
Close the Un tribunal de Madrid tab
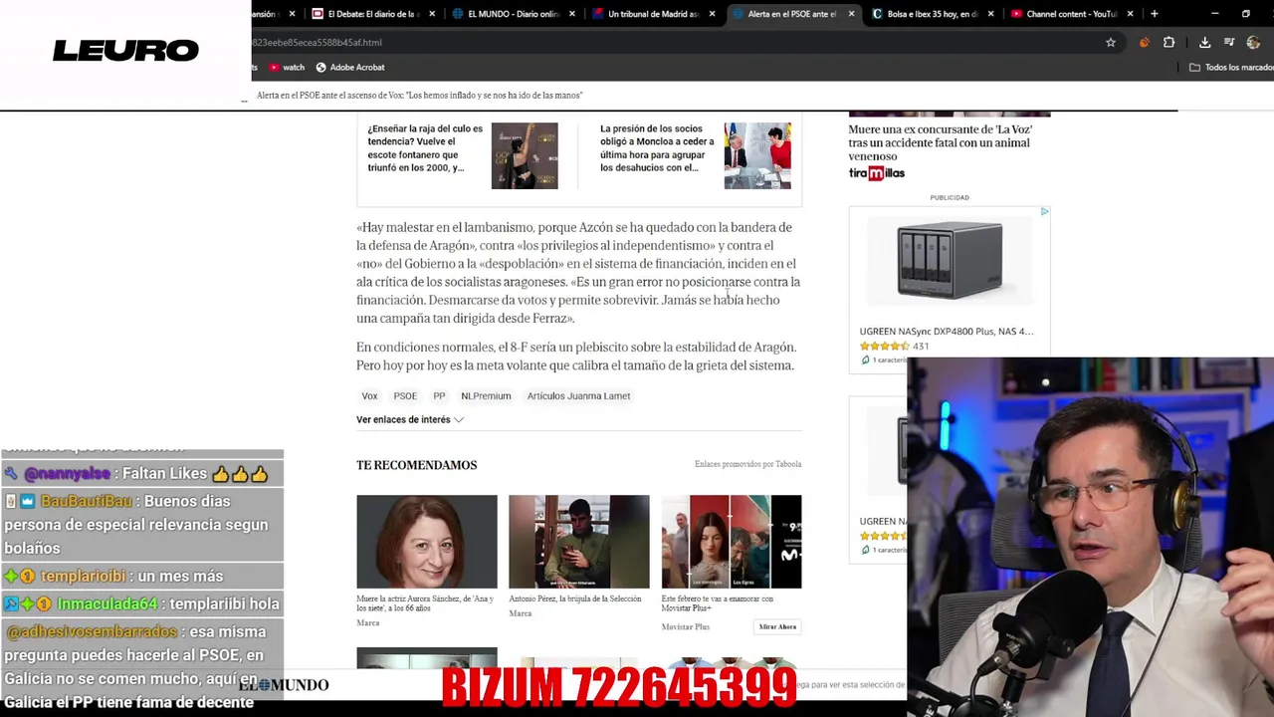click(712, 14)
